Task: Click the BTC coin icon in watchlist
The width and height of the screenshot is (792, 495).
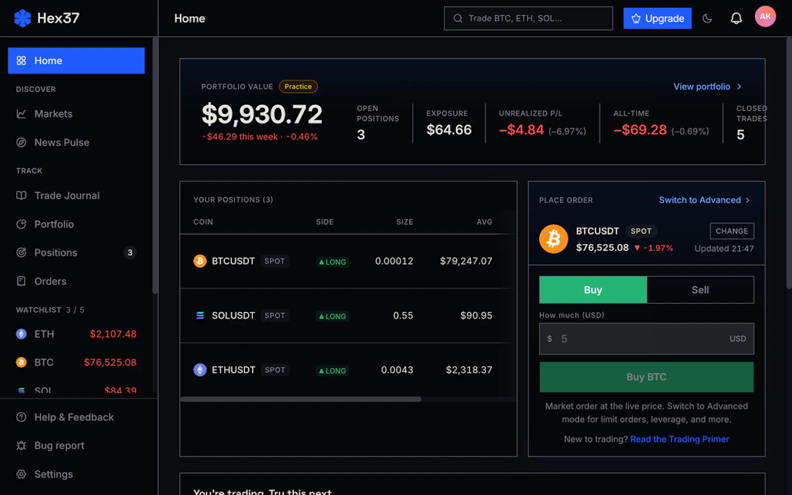Action: point(21,362)
